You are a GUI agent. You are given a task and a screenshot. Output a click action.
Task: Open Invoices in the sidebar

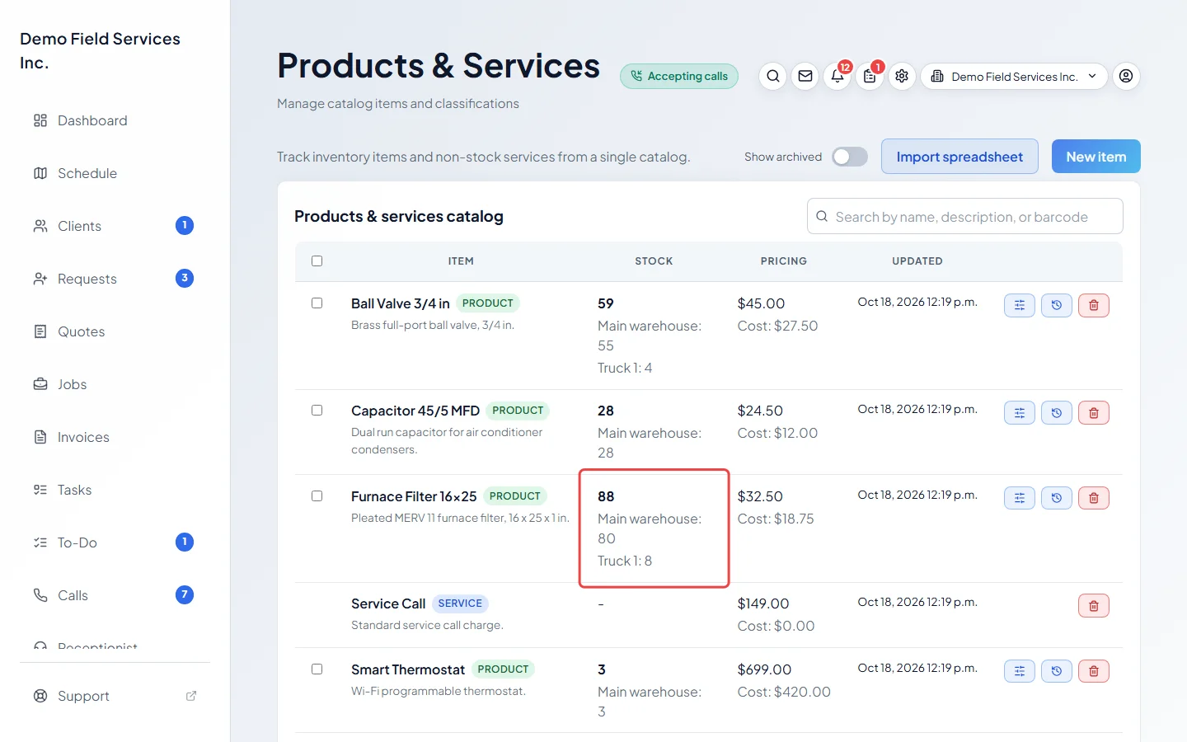(115, 437)
